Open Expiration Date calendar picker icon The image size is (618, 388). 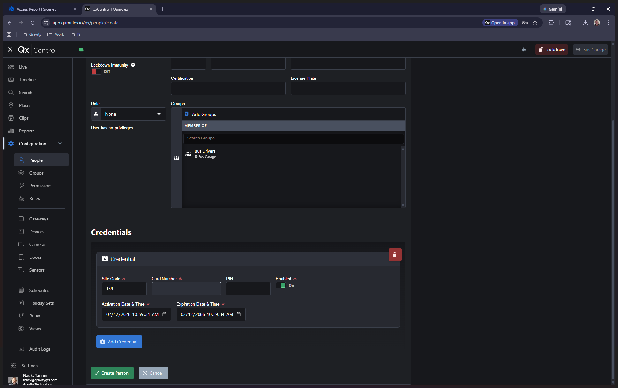pyautogui.click(x=239, y=314)
